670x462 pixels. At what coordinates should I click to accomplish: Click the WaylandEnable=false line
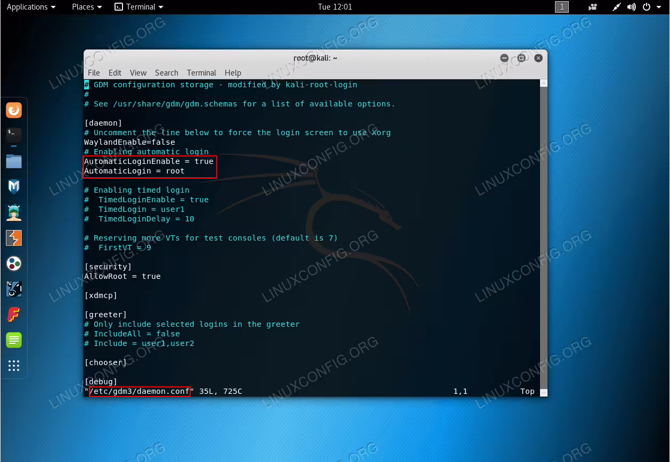pyautogui.click(x=129, y=142)
